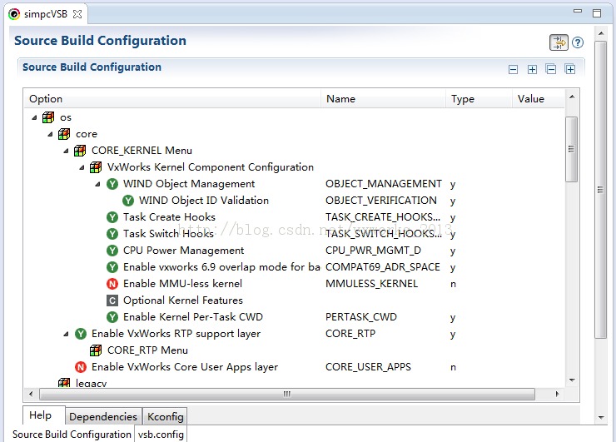
Task: Switch to the Kconfig tab
Action: coord(165,416)
